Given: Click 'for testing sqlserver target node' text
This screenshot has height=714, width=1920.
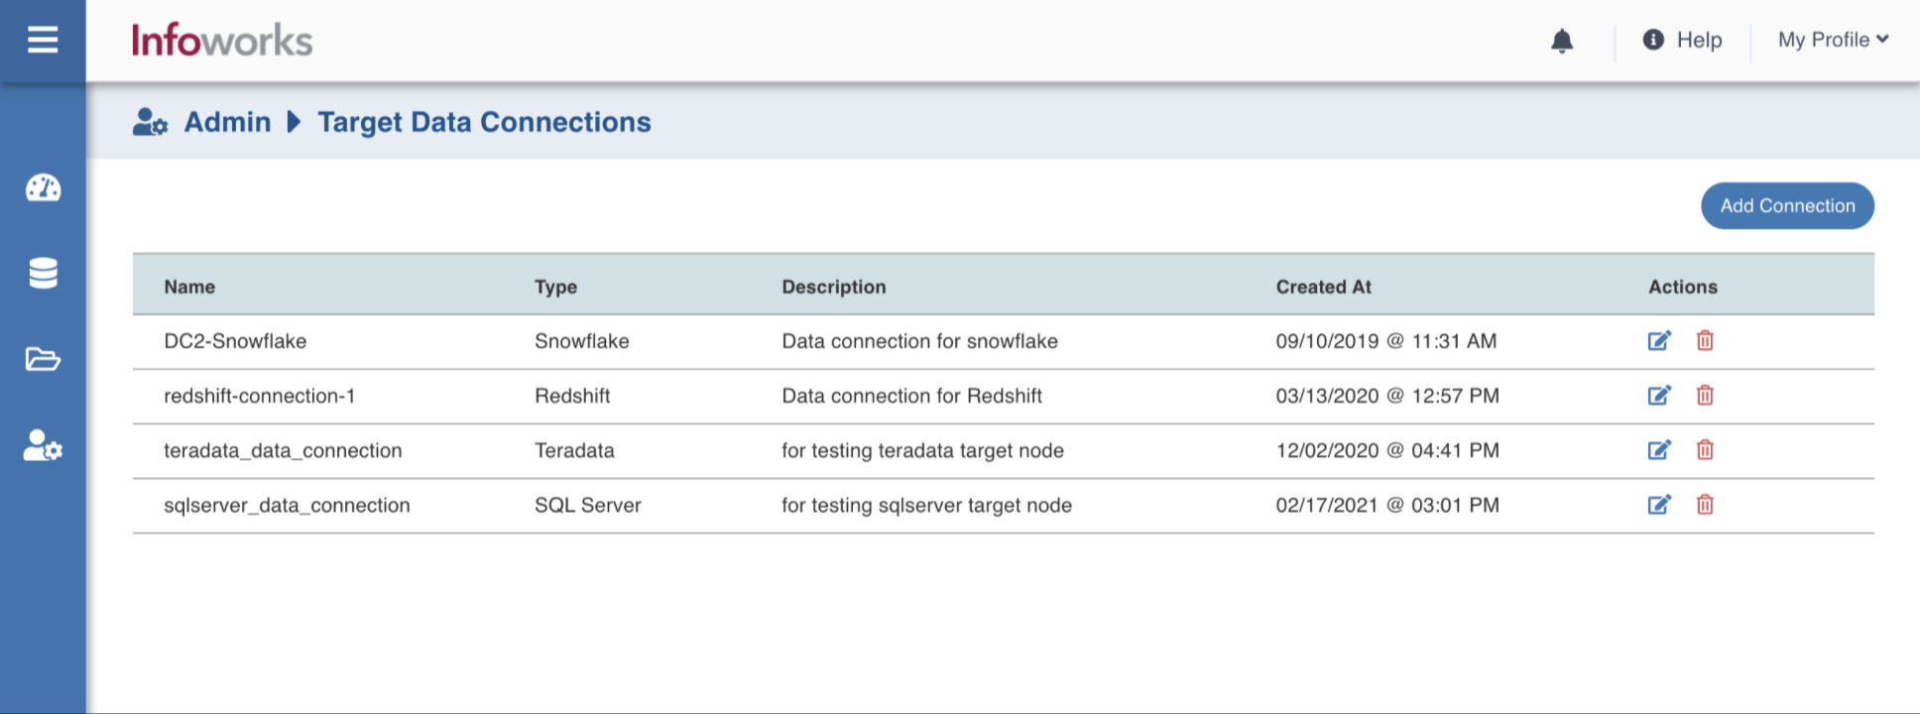Looking at the screenshot, I should (926, 505).
